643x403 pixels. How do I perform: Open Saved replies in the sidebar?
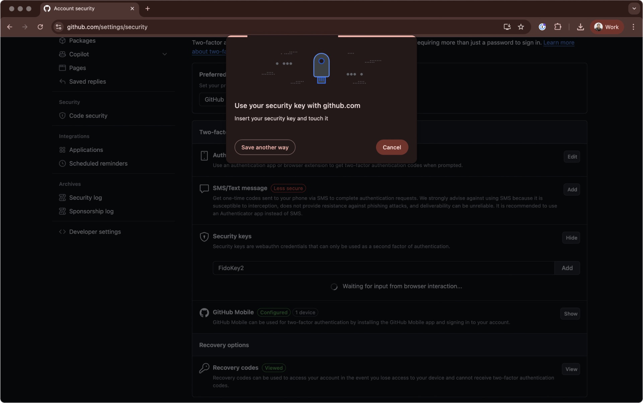87,81
